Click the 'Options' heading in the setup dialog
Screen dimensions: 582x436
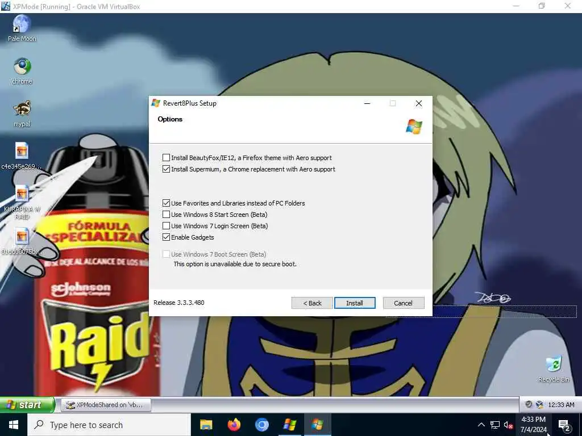click(170, 119)
